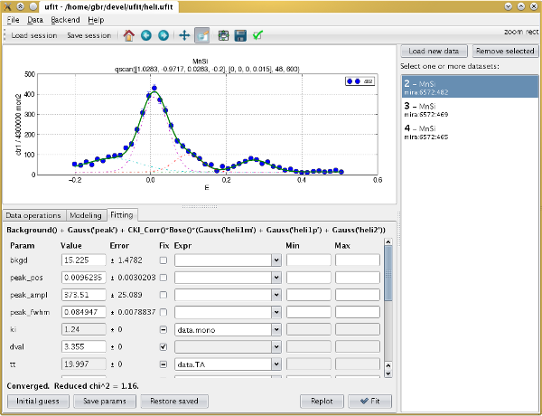The height and width of the screenshot is (416, 542).
Task: Select the Pan axes tool
Action: click(x=184, y=35)
